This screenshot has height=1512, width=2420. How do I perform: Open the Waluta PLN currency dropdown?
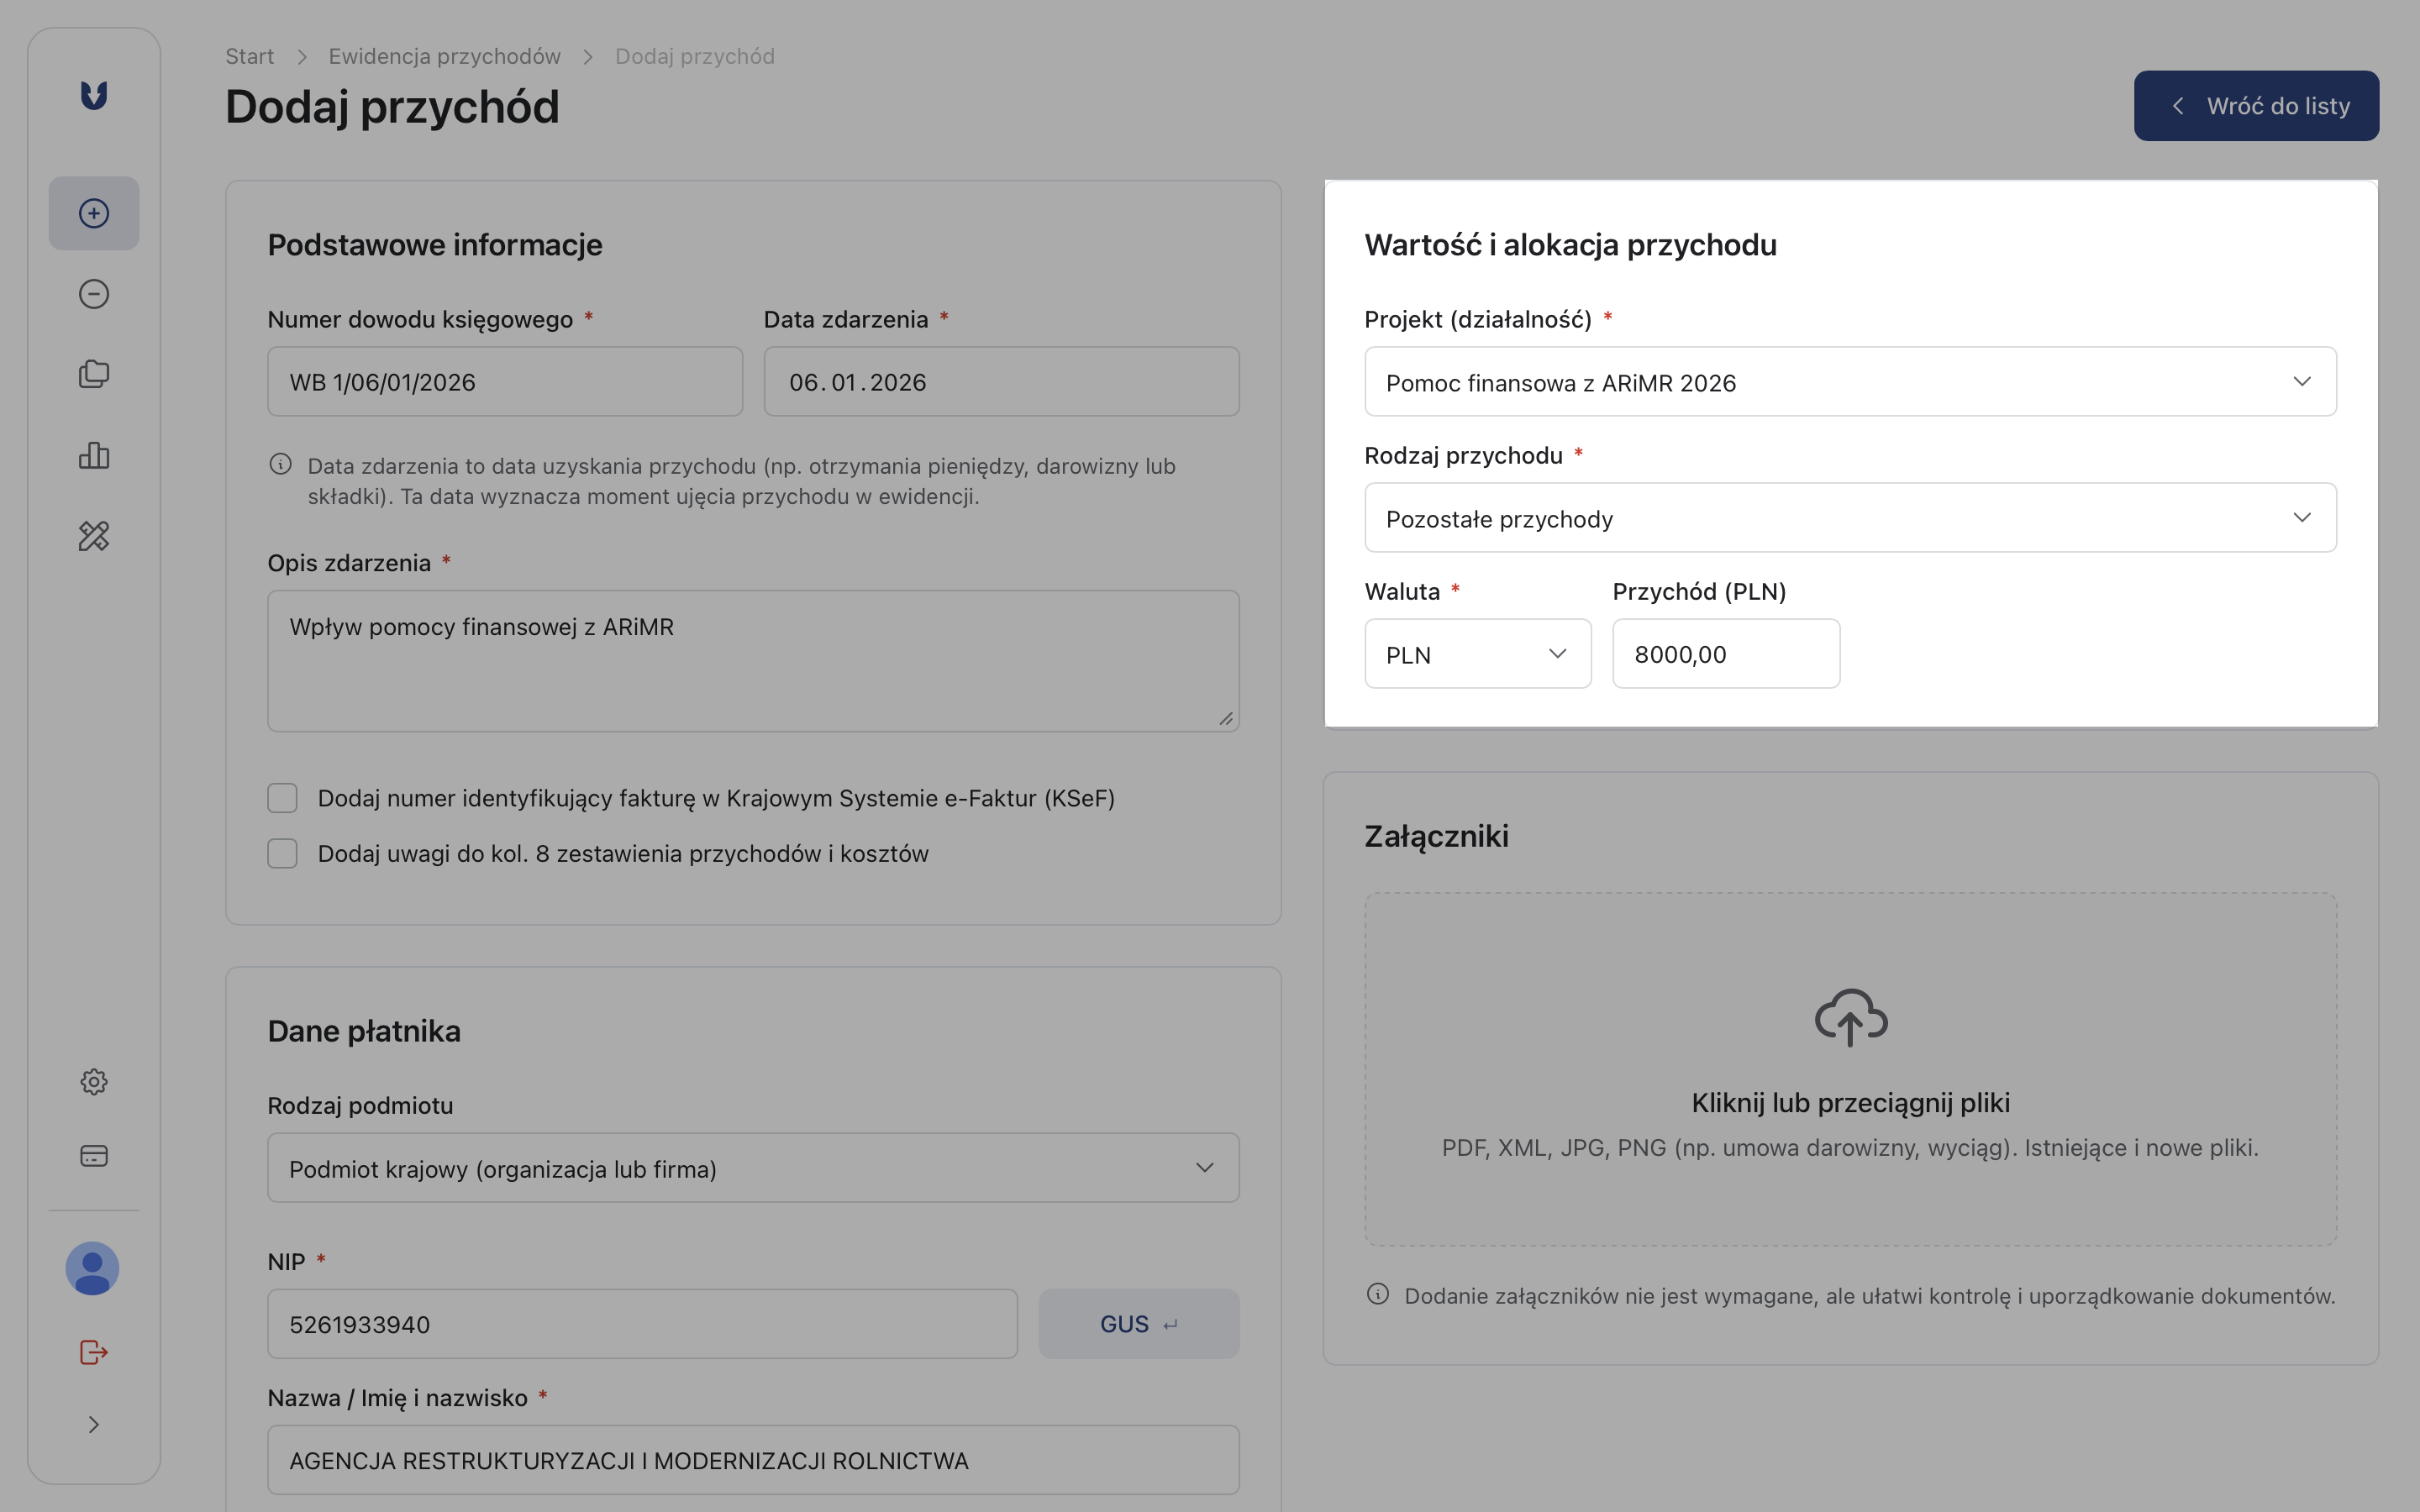(x=1477, y=654)
